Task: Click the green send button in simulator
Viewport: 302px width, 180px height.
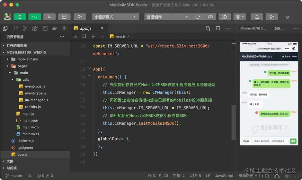Action: pos(293,141)
